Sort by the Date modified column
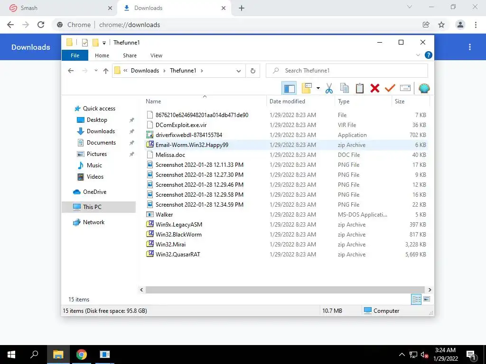 (300, 101)
